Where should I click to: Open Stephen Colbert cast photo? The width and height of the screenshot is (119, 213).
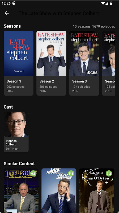click(16, 124)
